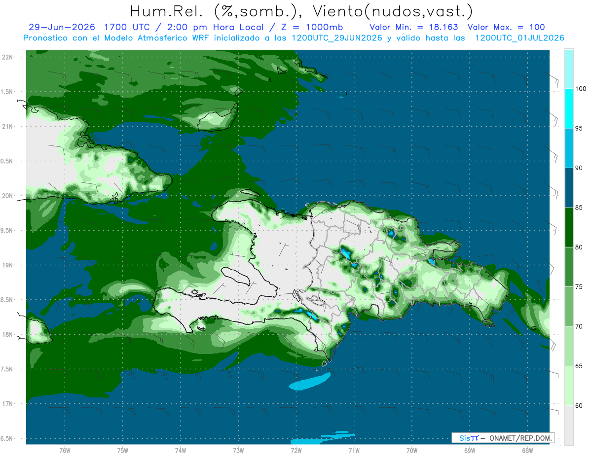Click the date '29-Jun-2026' in header

tap(62, 27)
